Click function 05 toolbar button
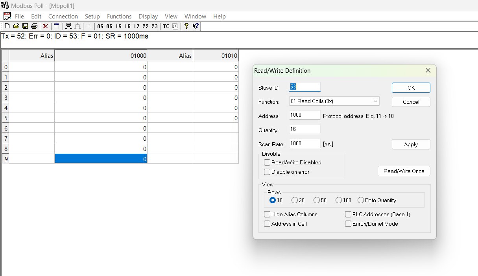Screen dimensions: 478x276 (100, 26)
